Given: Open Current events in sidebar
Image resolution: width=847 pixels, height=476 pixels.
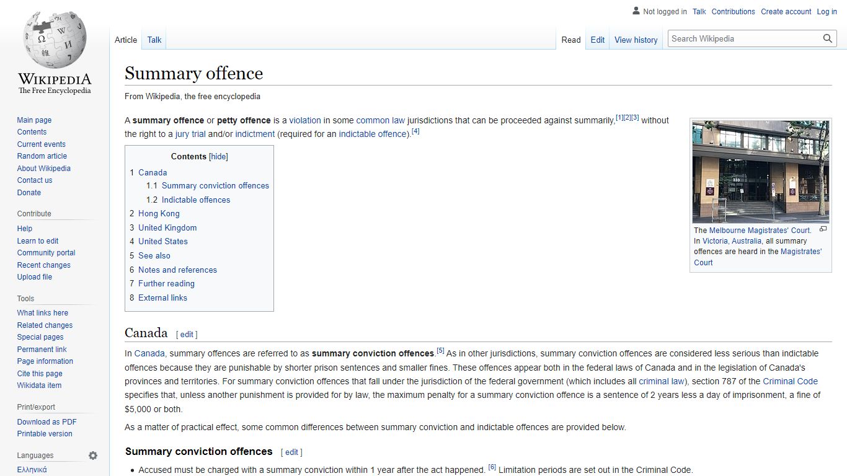Looking at the screenshot, I should (x=41, y=144).
